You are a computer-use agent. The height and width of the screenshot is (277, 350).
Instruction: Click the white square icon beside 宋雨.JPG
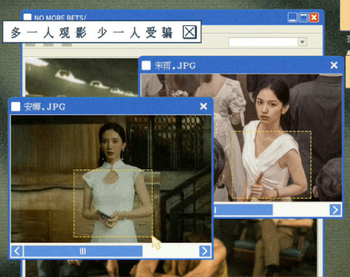[x=146, y=65]
